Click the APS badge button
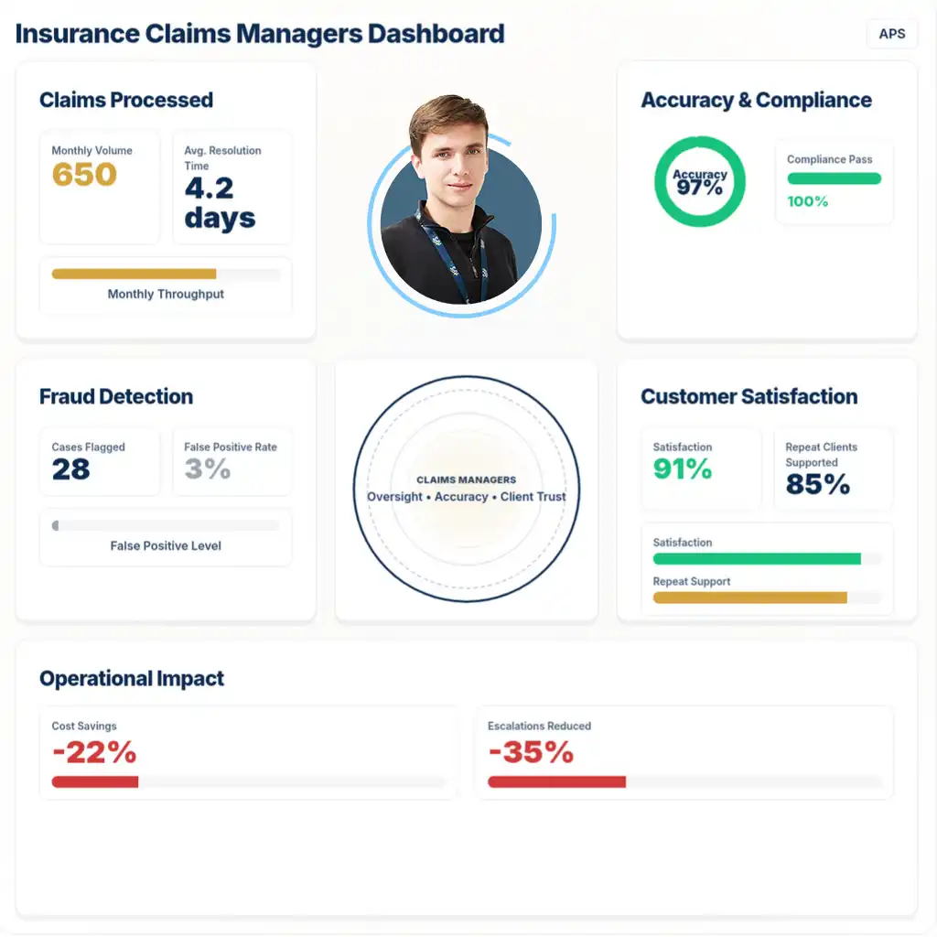Image resolution: width=937 pixels, height=937 pixels. [891, 34]
